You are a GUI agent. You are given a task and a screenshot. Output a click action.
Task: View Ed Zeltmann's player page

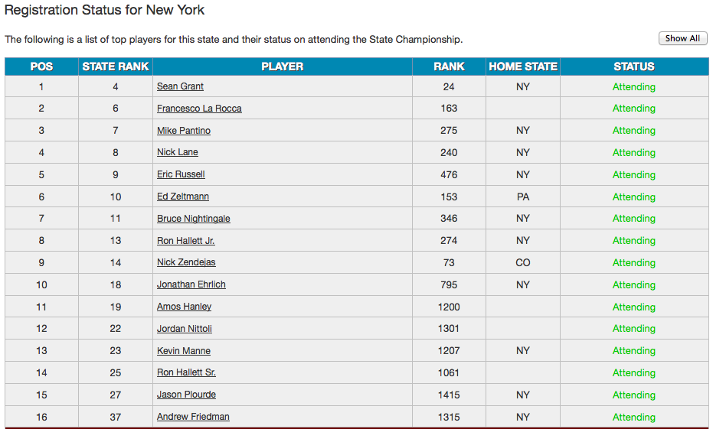[183, 197]
